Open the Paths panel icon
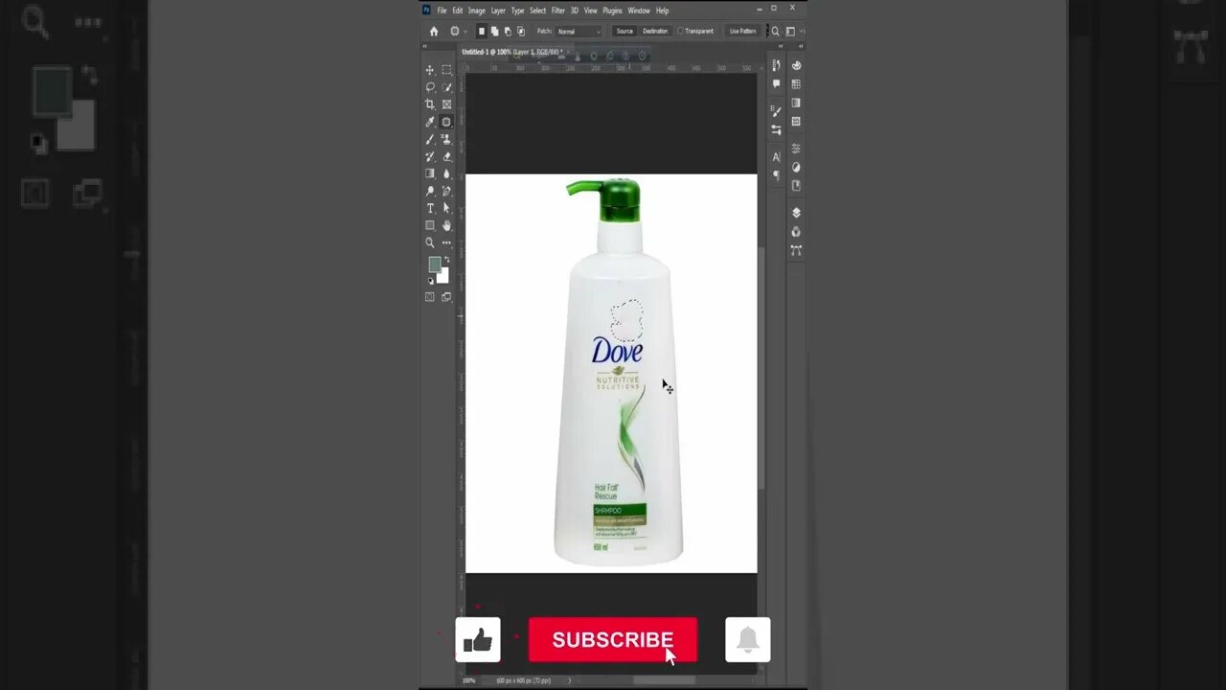 tap(796, 250)
